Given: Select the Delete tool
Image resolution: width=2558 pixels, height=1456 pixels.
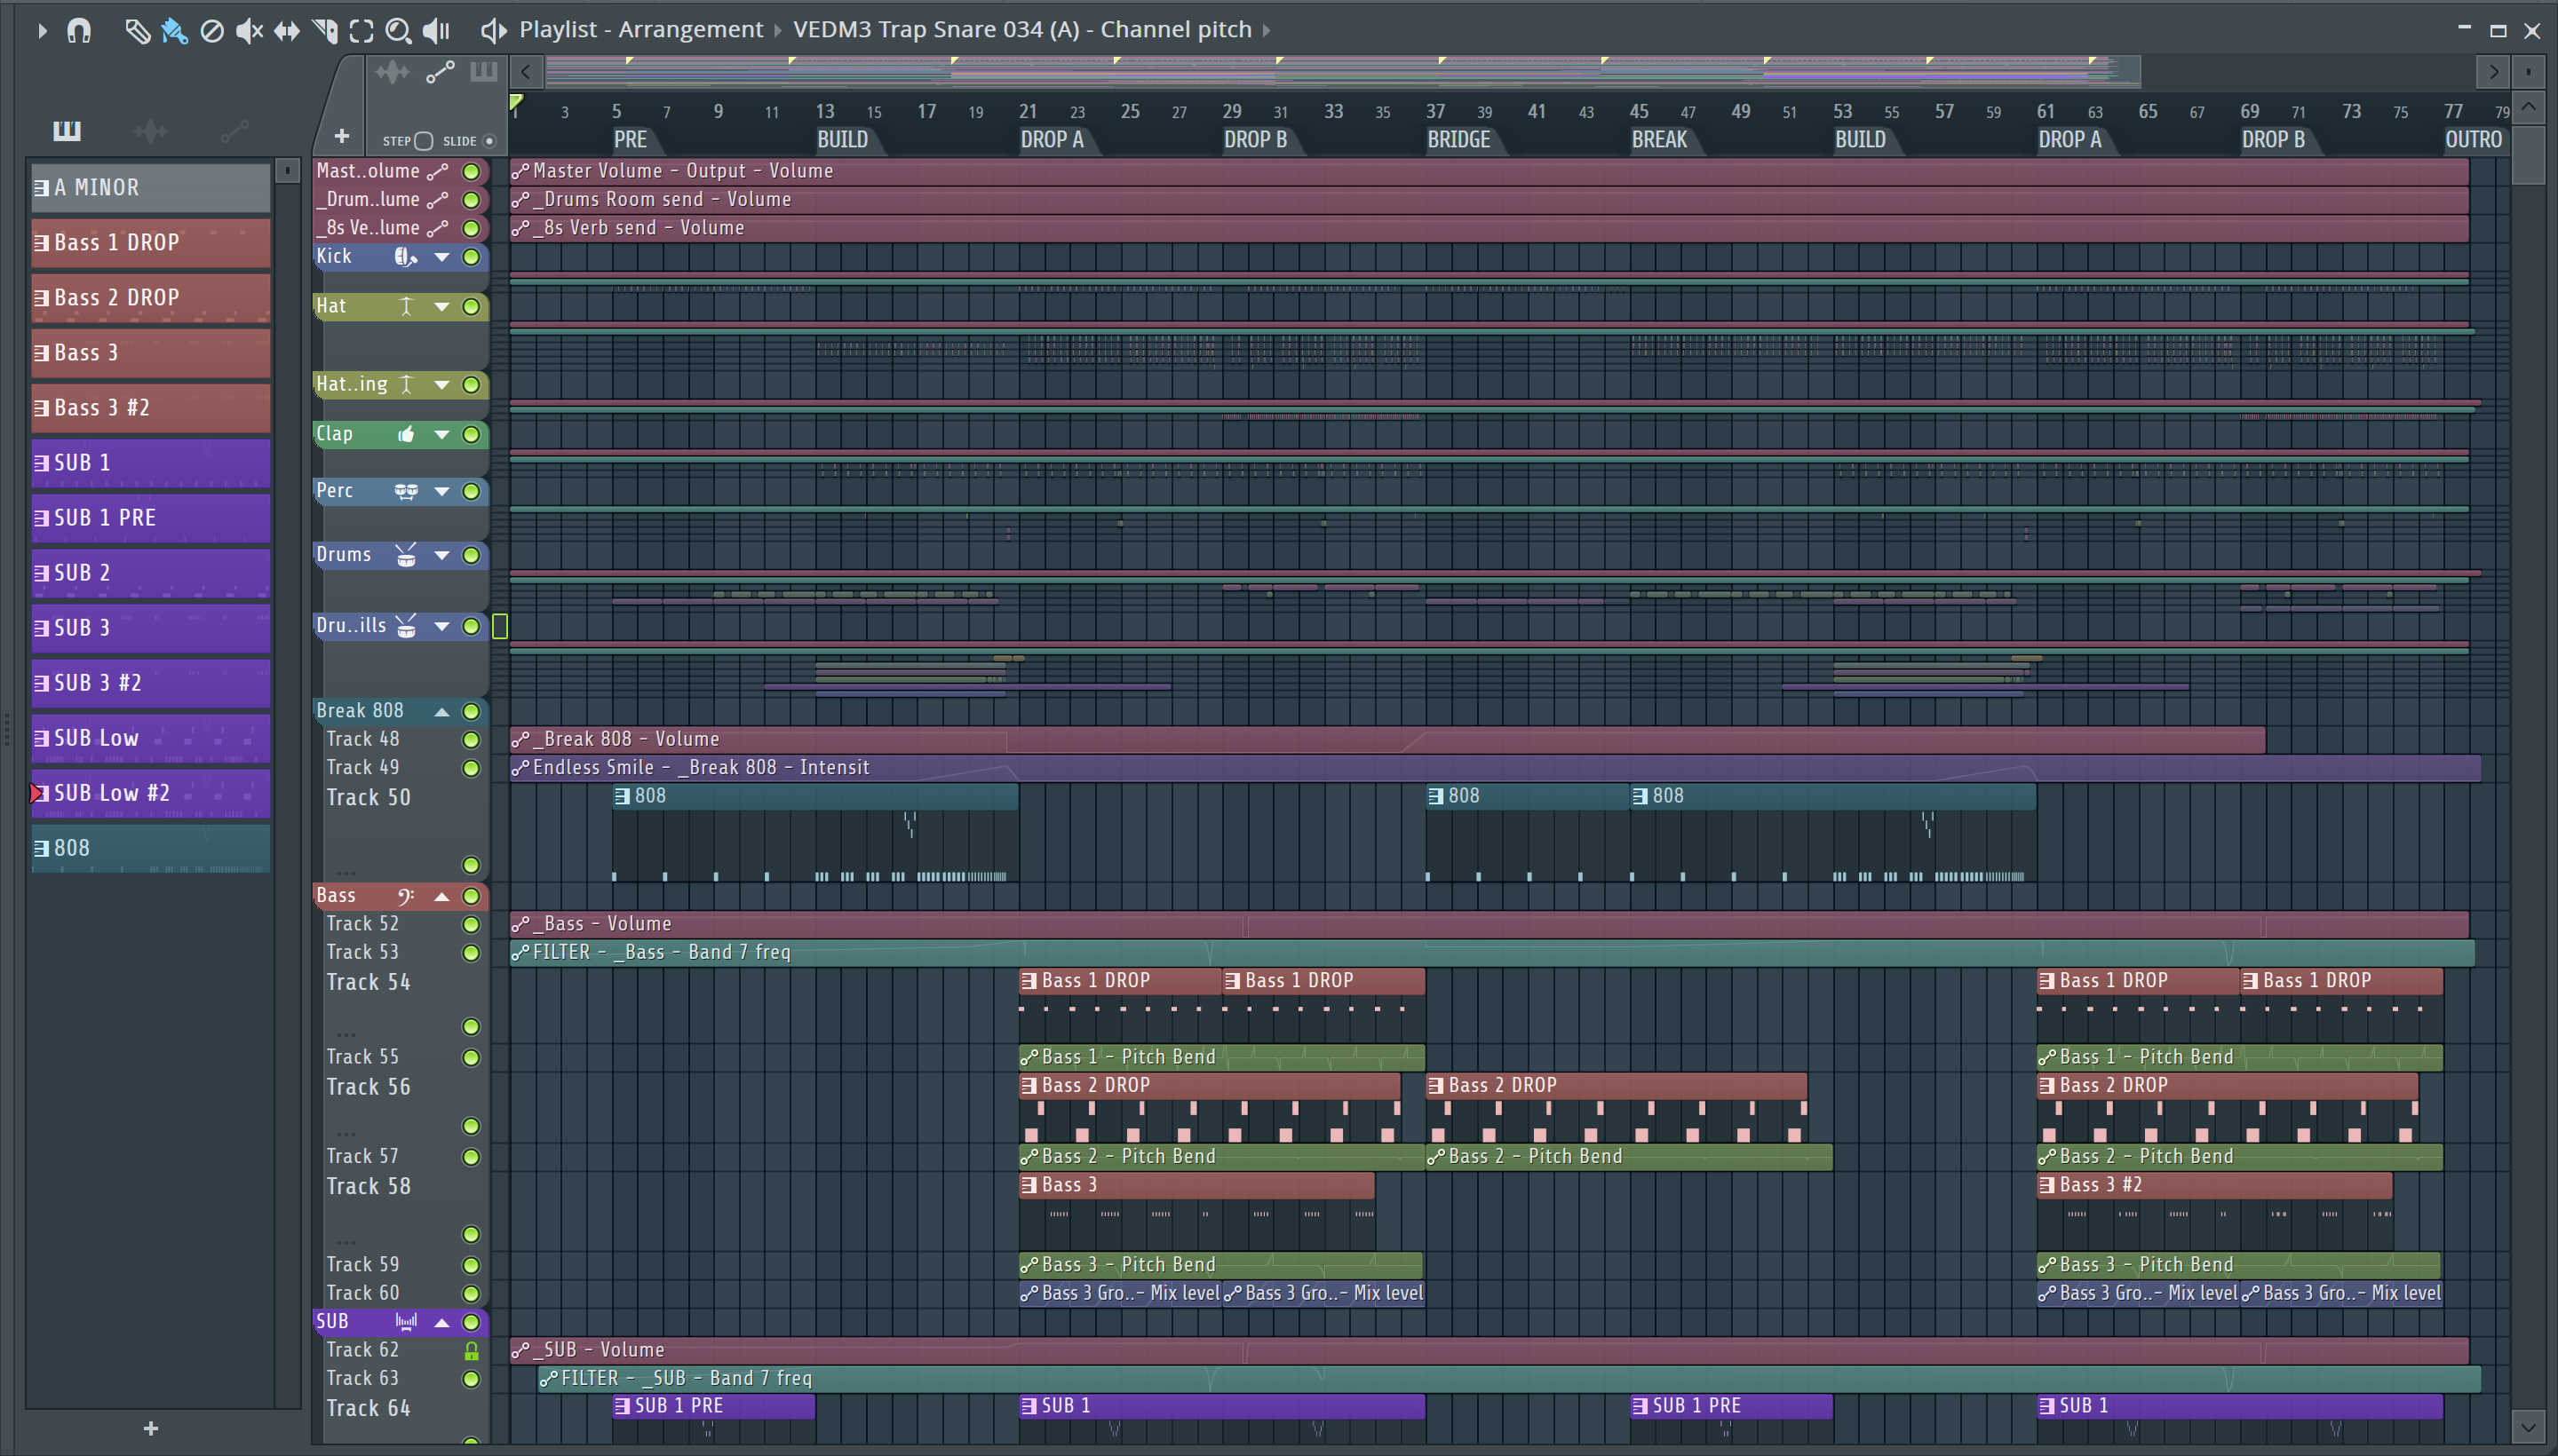Looking at the screenshot, I should point(211,31).
